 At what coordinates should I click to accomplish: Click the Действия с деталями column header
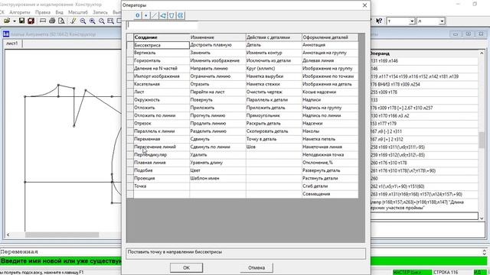point(274,37)
